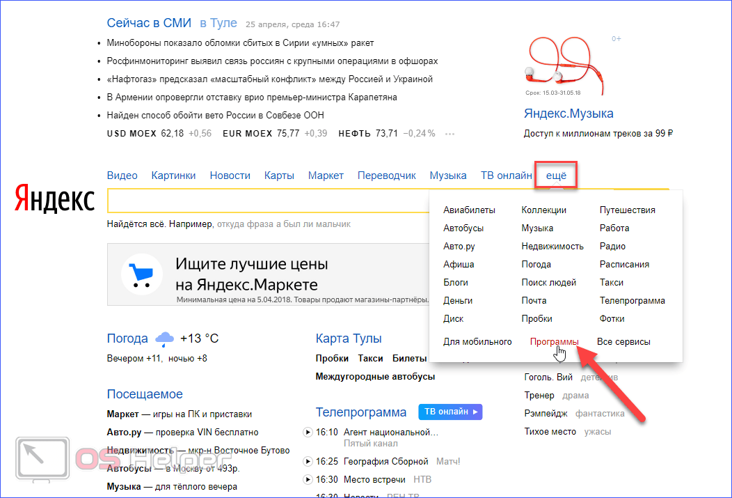The height and width of the screenshot is (498, 732).
Task: Open the ещё services dropdown
Action: tap(556, 176)
